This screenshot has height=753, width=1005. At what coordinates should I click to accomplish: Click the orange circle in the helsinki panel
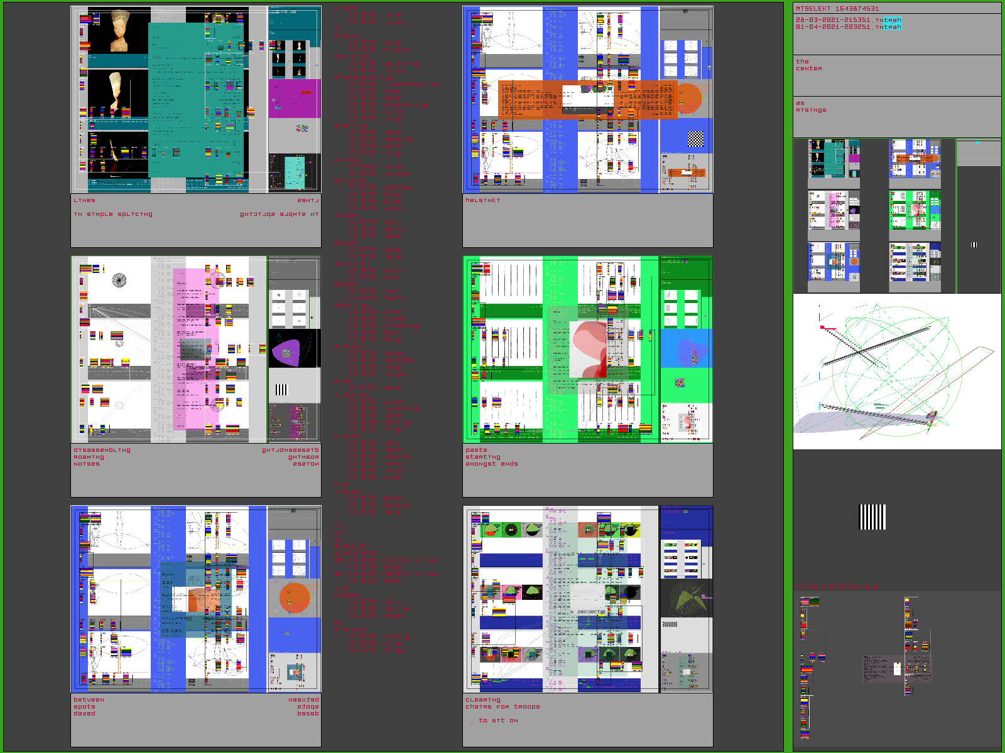(x=688, y=97)
